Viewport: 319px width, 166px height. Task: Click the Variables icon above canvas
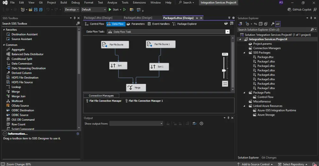point(232,24)
